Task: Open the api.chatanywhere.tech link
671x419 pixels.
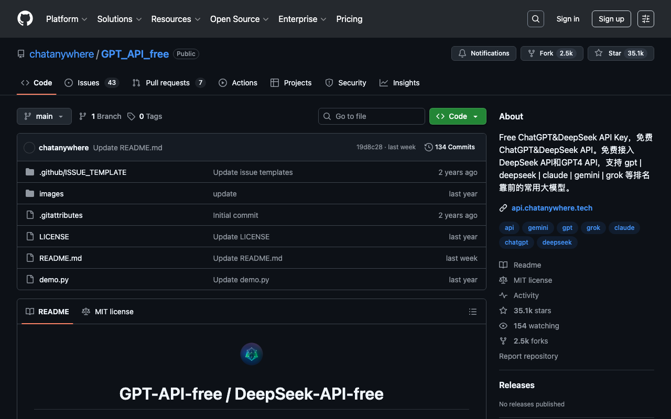Action: coord(551,208)
